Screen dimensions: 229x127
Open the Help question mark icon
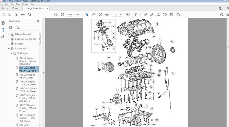click(x=221, y=8)
